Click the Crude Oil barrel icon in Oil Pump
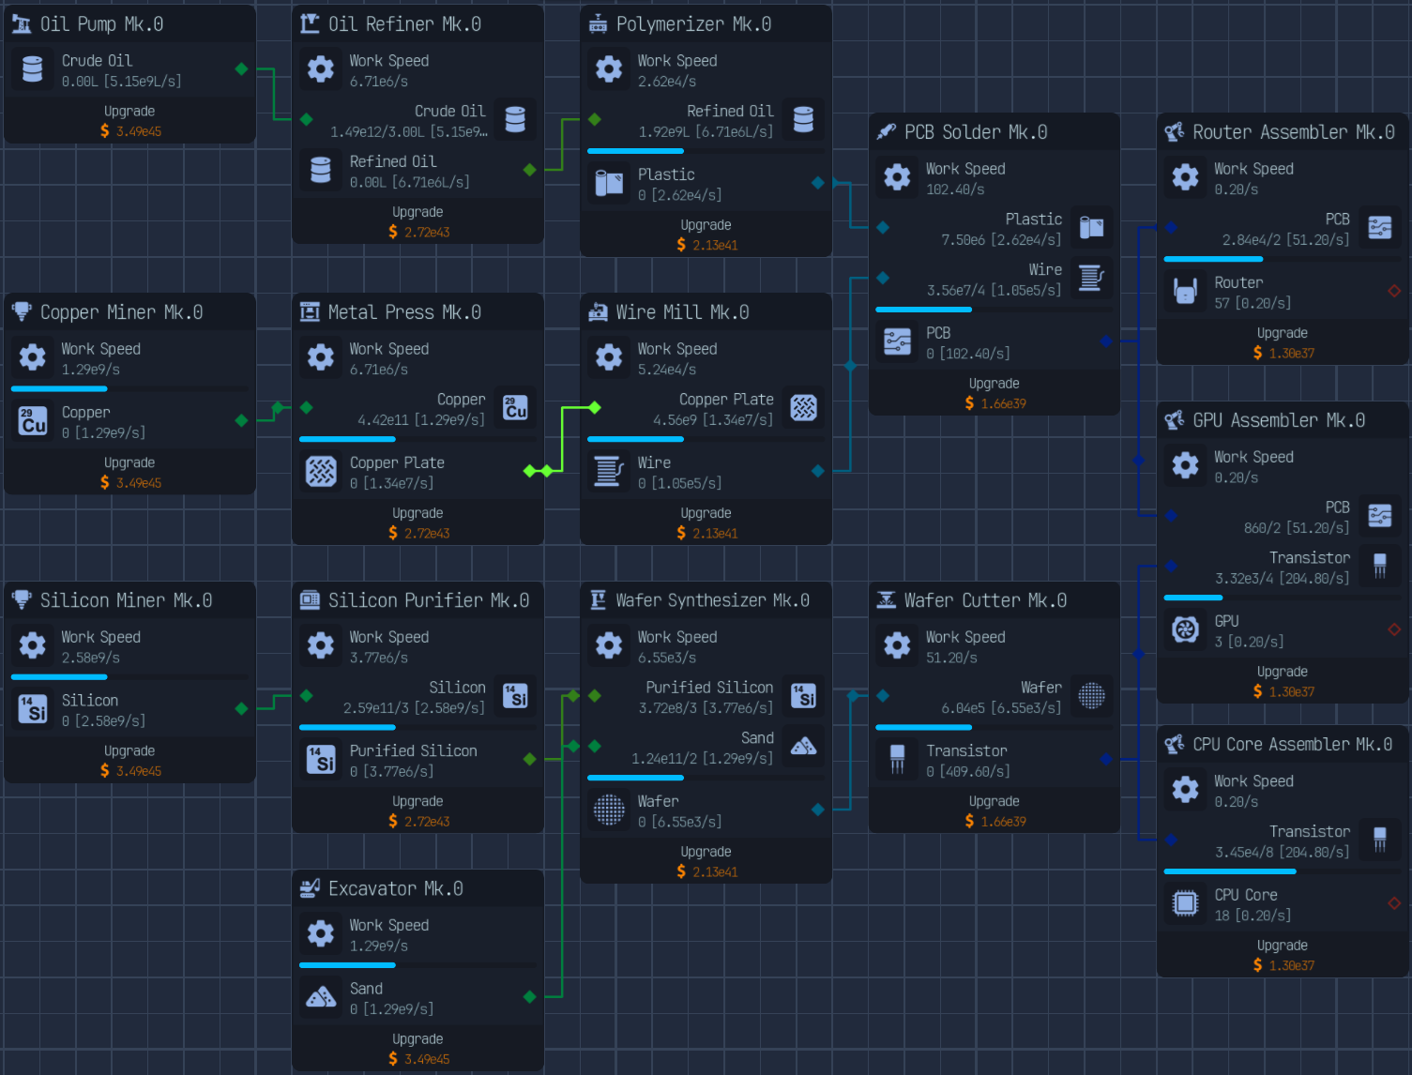 (33, 69)
